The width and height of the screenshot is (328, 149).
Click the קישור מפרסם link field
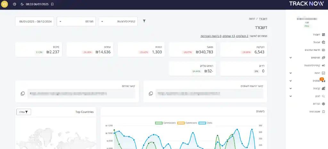[81, 94]
